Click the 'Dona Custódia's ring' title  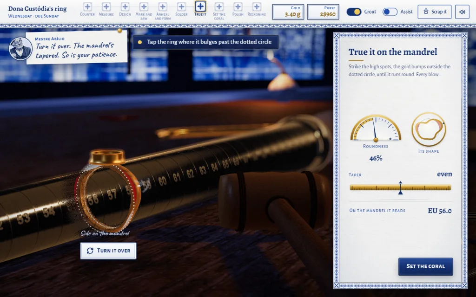37,8
